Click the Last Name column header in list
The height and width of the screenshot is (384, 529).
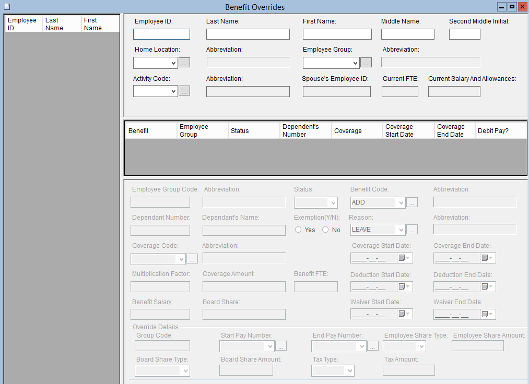62,24
